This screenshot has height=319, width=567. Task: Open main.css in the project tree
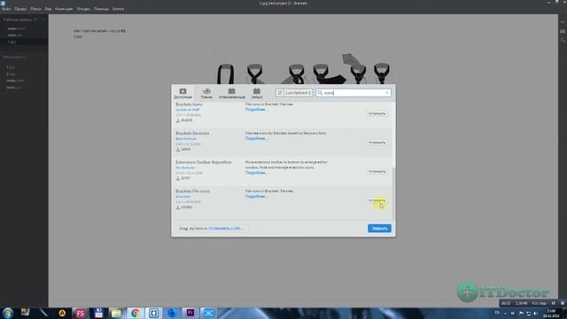[14, 87]
